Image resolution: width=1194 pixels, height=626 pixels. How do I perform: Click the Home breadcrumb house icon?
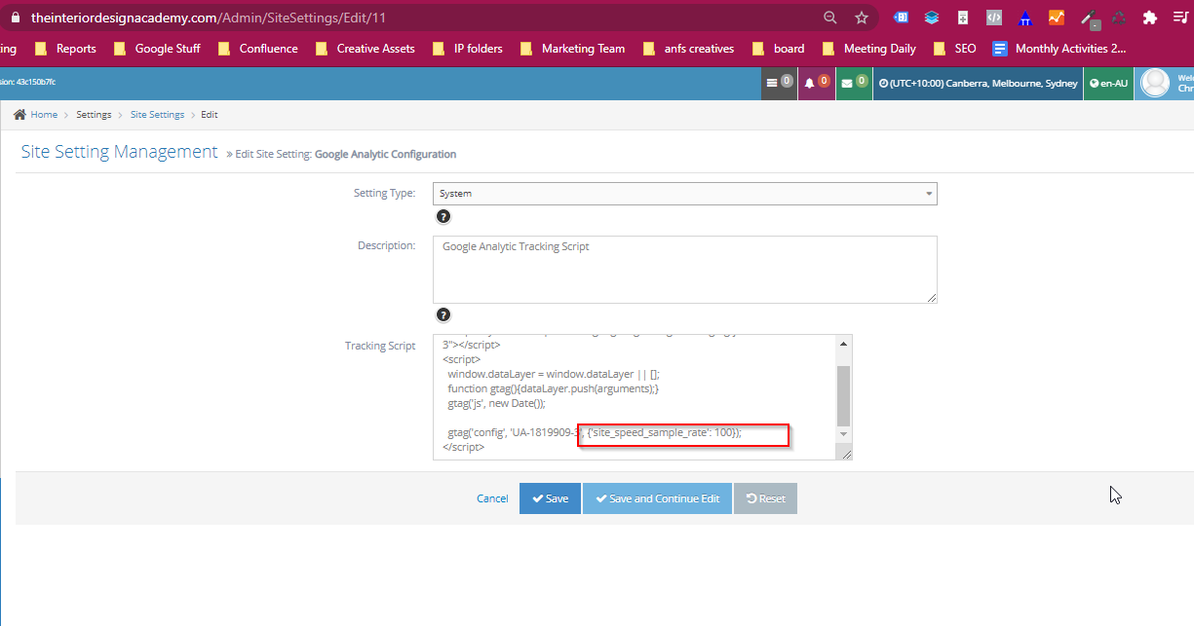[x=19, y=114]
